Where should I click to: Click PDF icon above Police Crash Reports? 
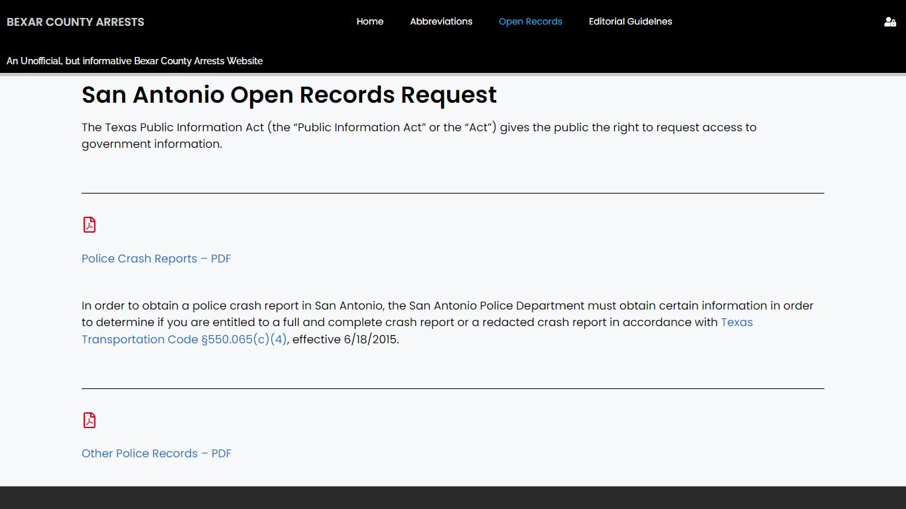90,225
